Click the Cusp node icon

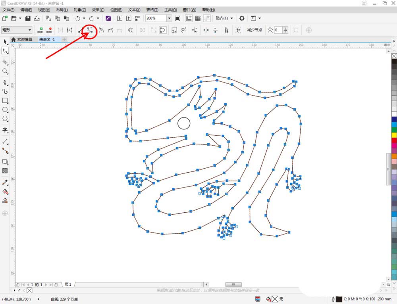coord(101,30)
